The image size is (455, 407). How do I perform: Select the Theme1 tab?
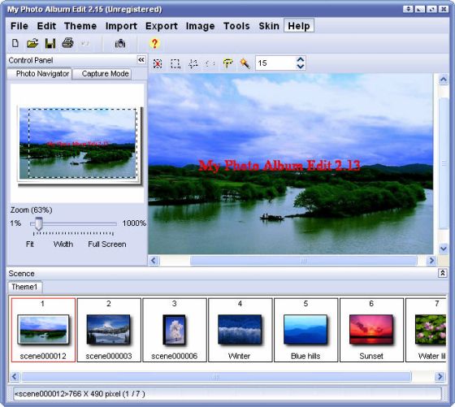click(24, 287)
